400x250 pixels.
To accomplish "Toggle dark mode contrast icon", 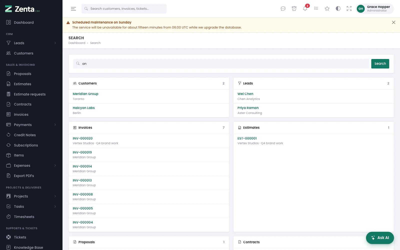I will (x=338, y=9).
